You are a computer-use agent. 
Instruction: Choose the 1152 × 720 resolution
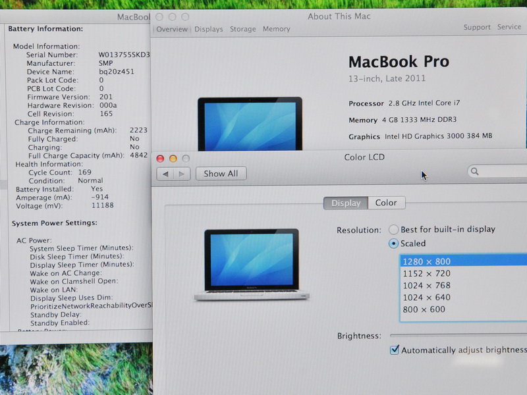[464, 273]
